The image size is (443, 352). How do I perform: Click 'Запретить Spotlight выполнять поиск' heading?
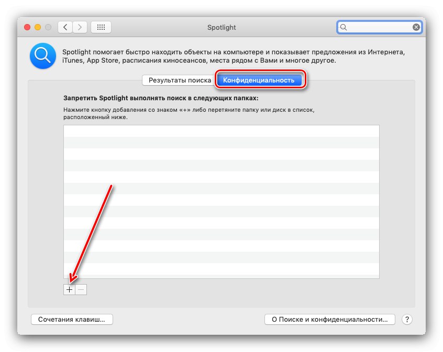pyautogui.click(x=161, y=98)
